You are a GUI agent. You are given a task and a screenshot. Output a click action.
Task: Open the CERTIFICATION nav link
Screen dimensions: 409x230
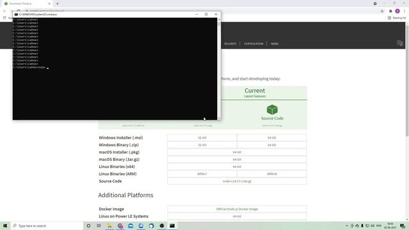(254, 44)
